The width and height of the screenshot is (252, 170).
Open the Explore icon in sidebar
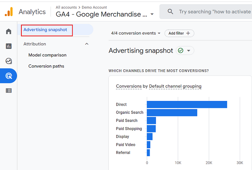9,61
